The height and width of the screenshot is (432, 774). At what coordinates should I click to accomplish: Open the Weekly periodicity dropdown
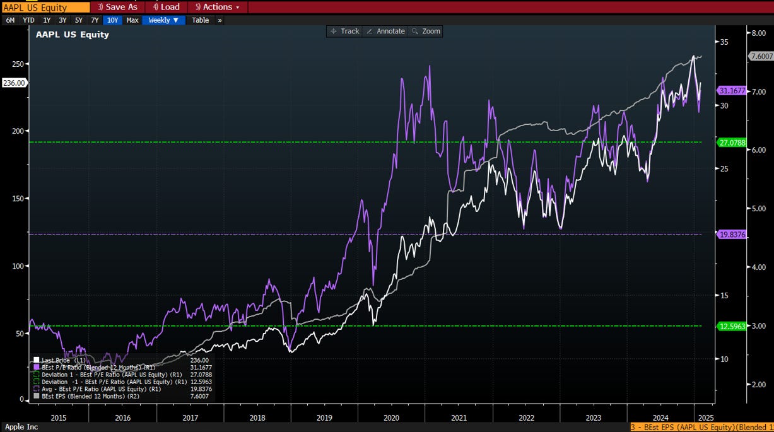pos(164,20)
